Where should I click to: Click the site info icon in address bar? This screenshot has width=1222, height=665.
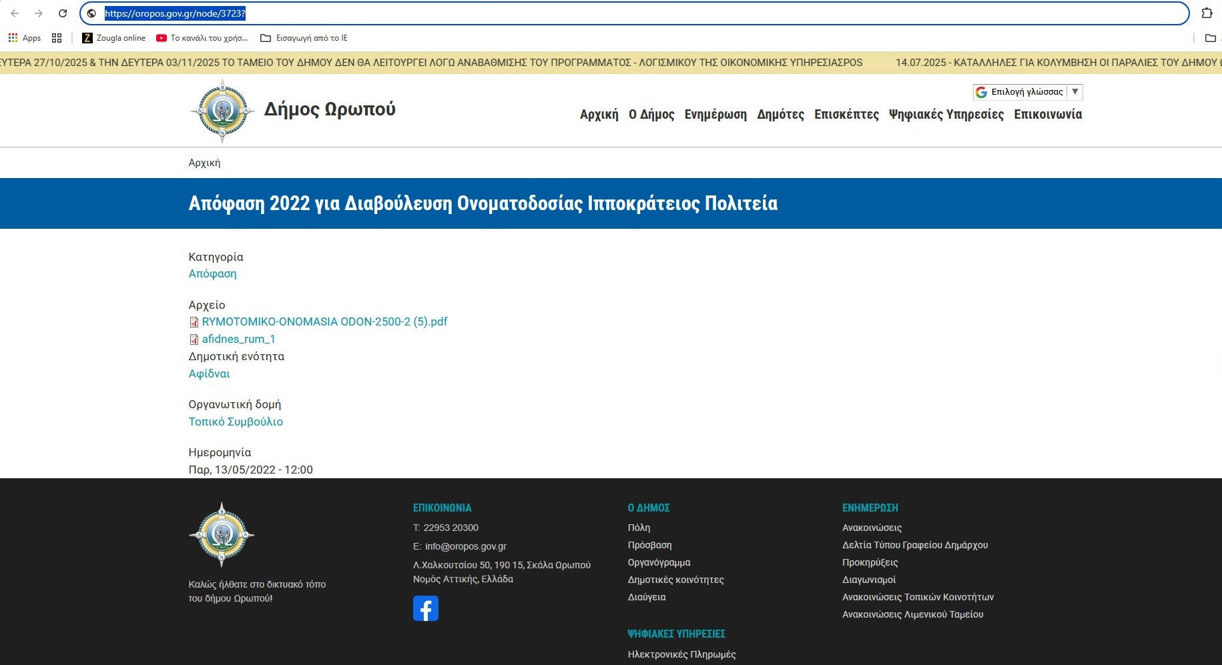click(91, 13)
